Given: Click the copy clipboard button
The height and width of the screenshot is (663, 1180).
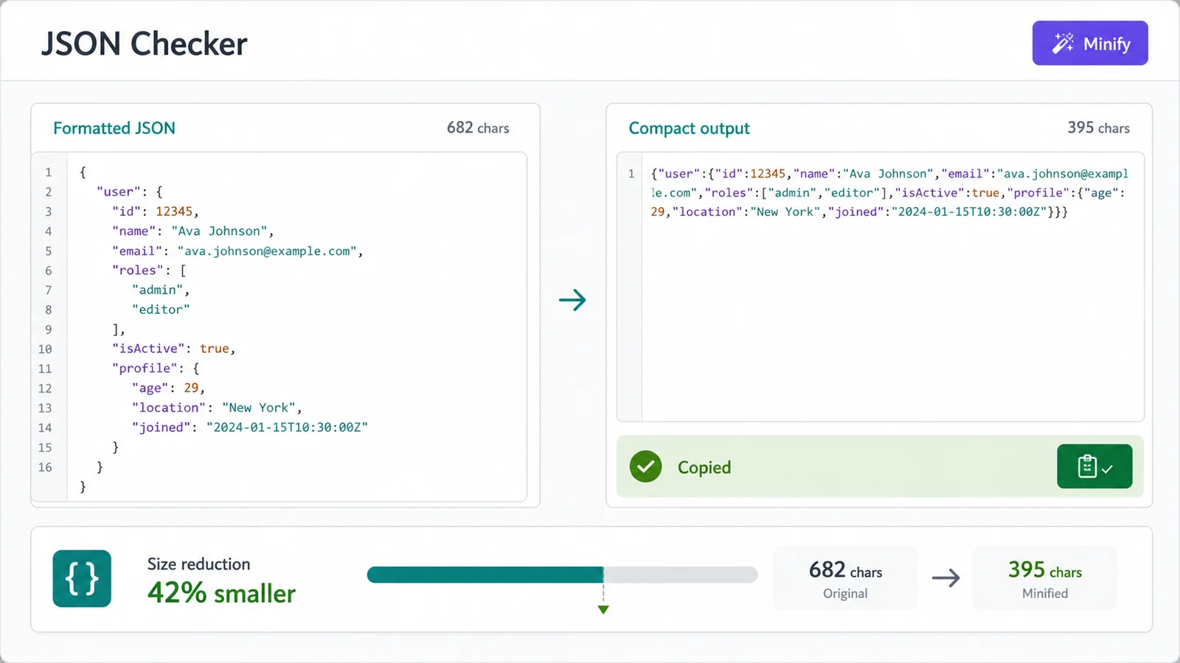Looking at the screenshot, I should coord(1094,466).
